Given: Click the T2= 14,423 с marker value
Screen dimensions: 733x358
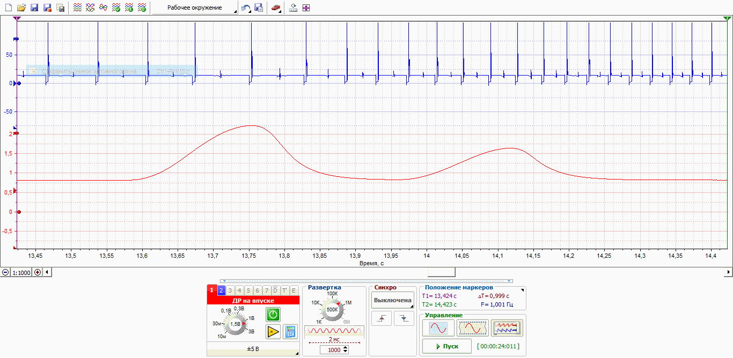Looking at the screenshot, I should (x=439, y=304).
